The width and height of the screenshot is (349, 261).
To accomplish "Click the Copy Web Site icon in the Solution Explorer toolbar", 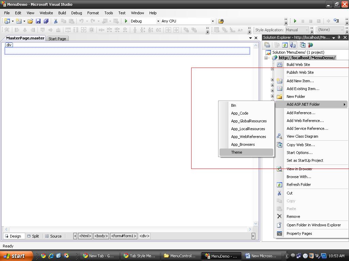I will click(303, 45).
